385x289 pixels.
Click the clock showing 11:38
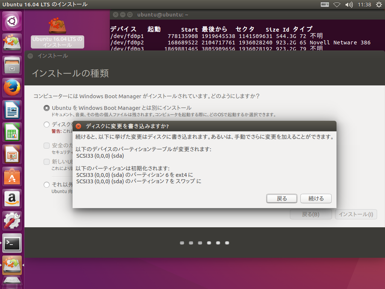pos(364,5)
